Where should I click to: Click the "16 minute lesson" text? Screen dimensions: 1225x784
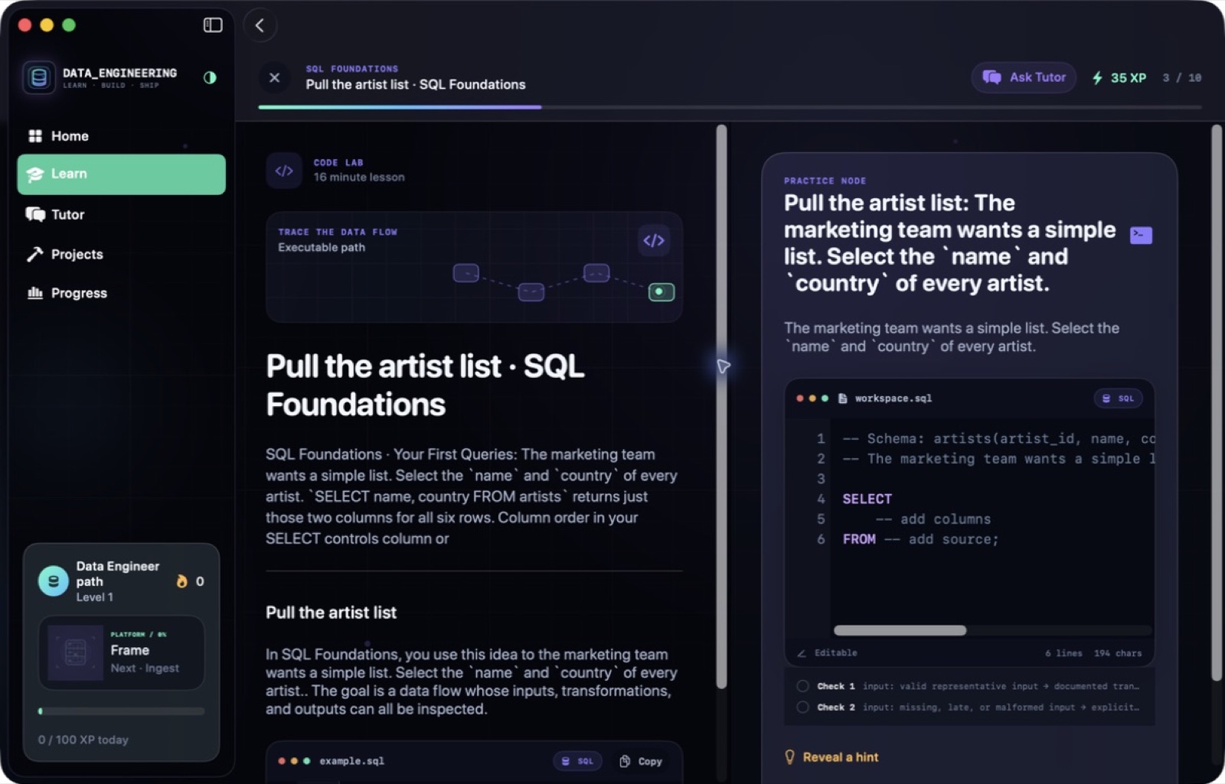click(x=358, y=177)
